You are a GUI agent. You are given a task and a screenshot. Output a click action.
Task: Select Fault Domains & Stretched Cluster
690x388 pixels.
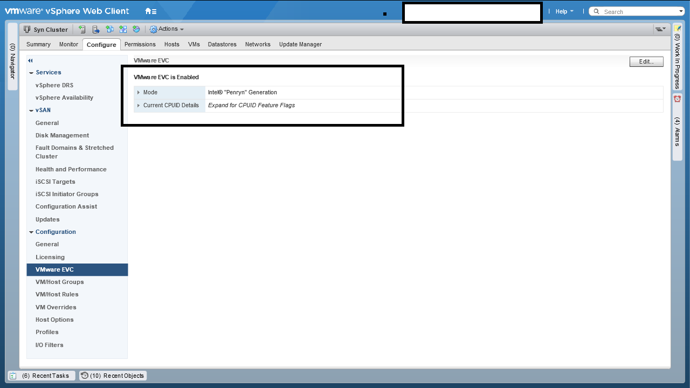pos(74,152)
